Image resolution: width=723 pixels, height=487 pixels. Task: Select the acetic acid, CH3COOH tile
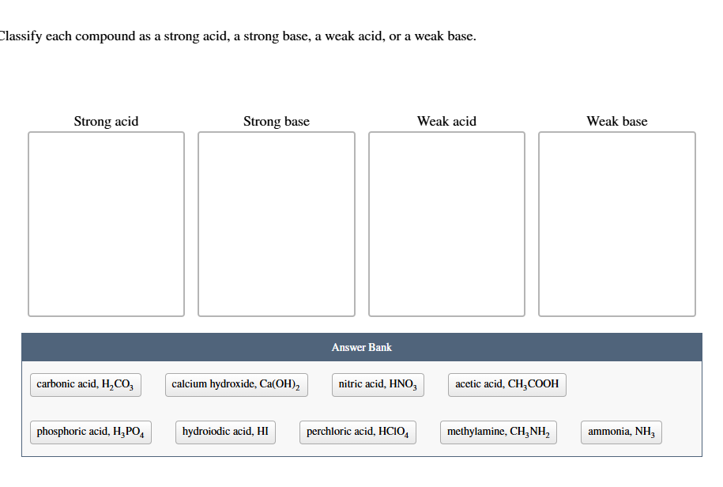point(506,384)
